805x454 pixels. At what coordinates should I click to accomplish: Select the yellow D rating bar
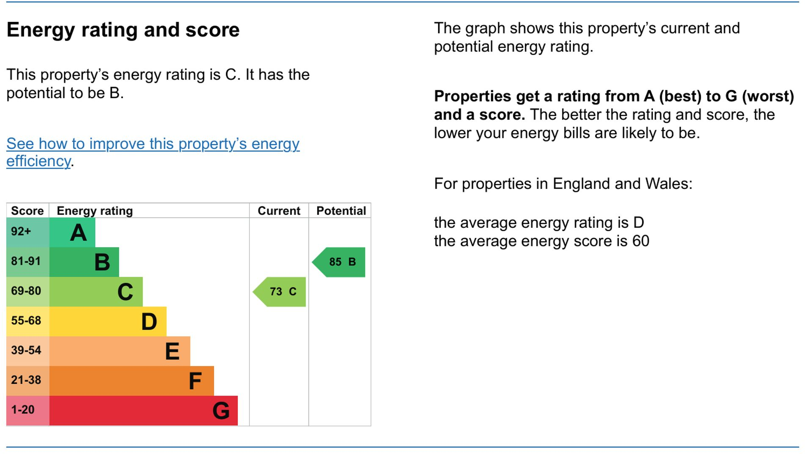(x=108, y=321)
